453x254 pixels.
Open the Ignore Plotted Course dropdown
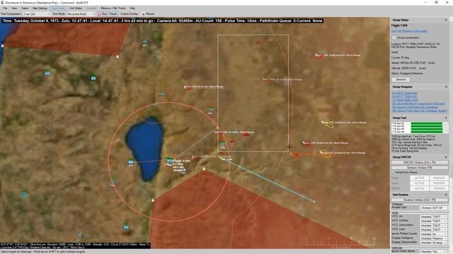433,234
